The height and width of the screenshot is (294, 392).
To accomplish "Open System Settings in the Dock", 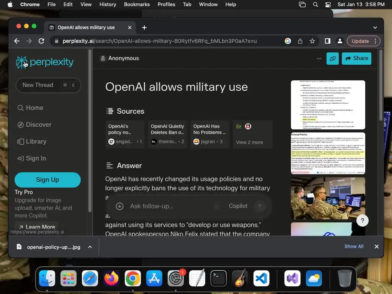I will 176,278.
